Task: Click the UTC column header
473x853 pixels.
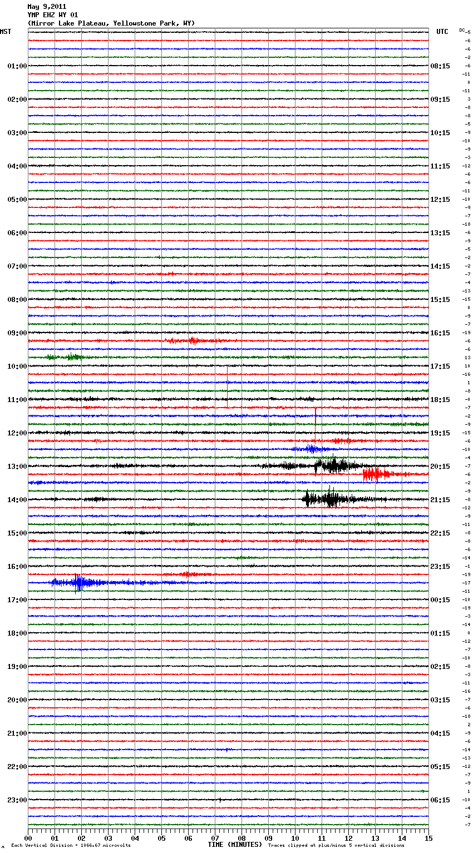Action: [442, 32]
